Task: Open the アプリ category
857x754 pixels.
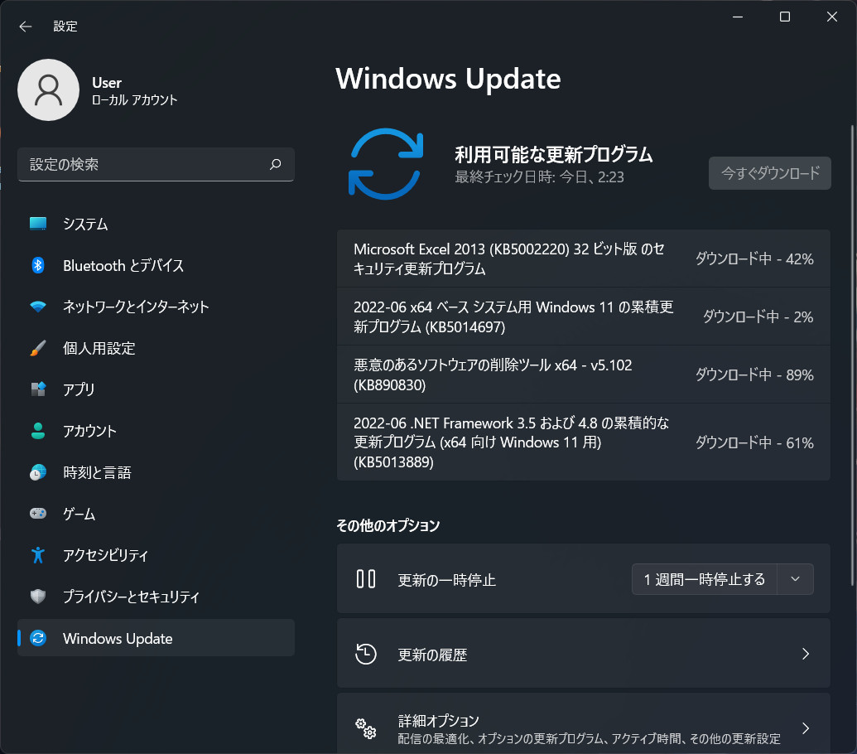Action: tap(156, 389)
